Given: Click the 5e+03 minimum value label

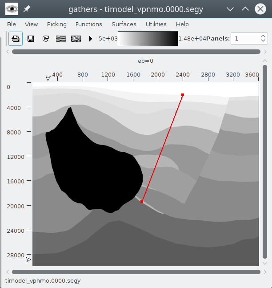Looking at the screenshot, I should 108,39.
